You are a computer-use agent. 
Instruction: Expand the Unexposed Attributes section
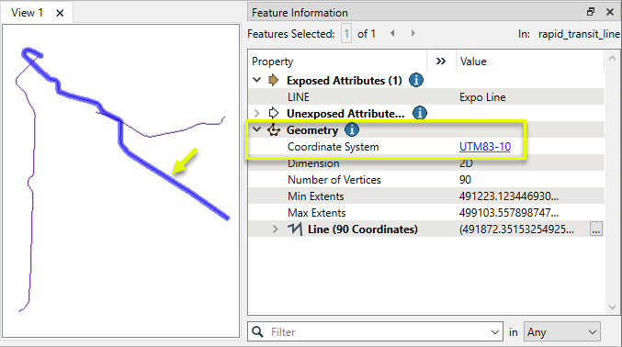(x=257, y=114)
